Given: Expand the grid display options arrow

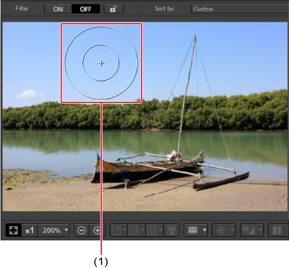Looking at the screenshot, I should point(204,231).
